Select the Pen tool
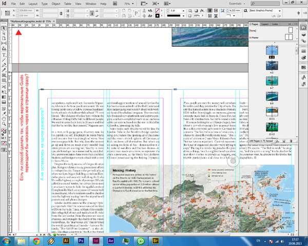Viewport: 308px width, 246px height. [4, 65]
